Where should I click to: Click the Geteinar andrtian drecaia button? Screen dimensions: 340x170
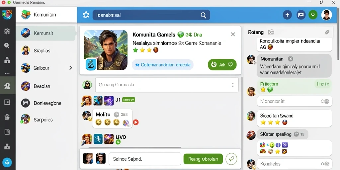coord(163,65)
